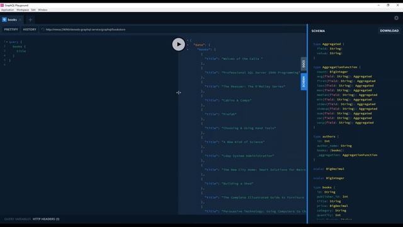Collapse the "books" array in response
403x227 pixels.
pyautogui.click(x=188, y=49)
